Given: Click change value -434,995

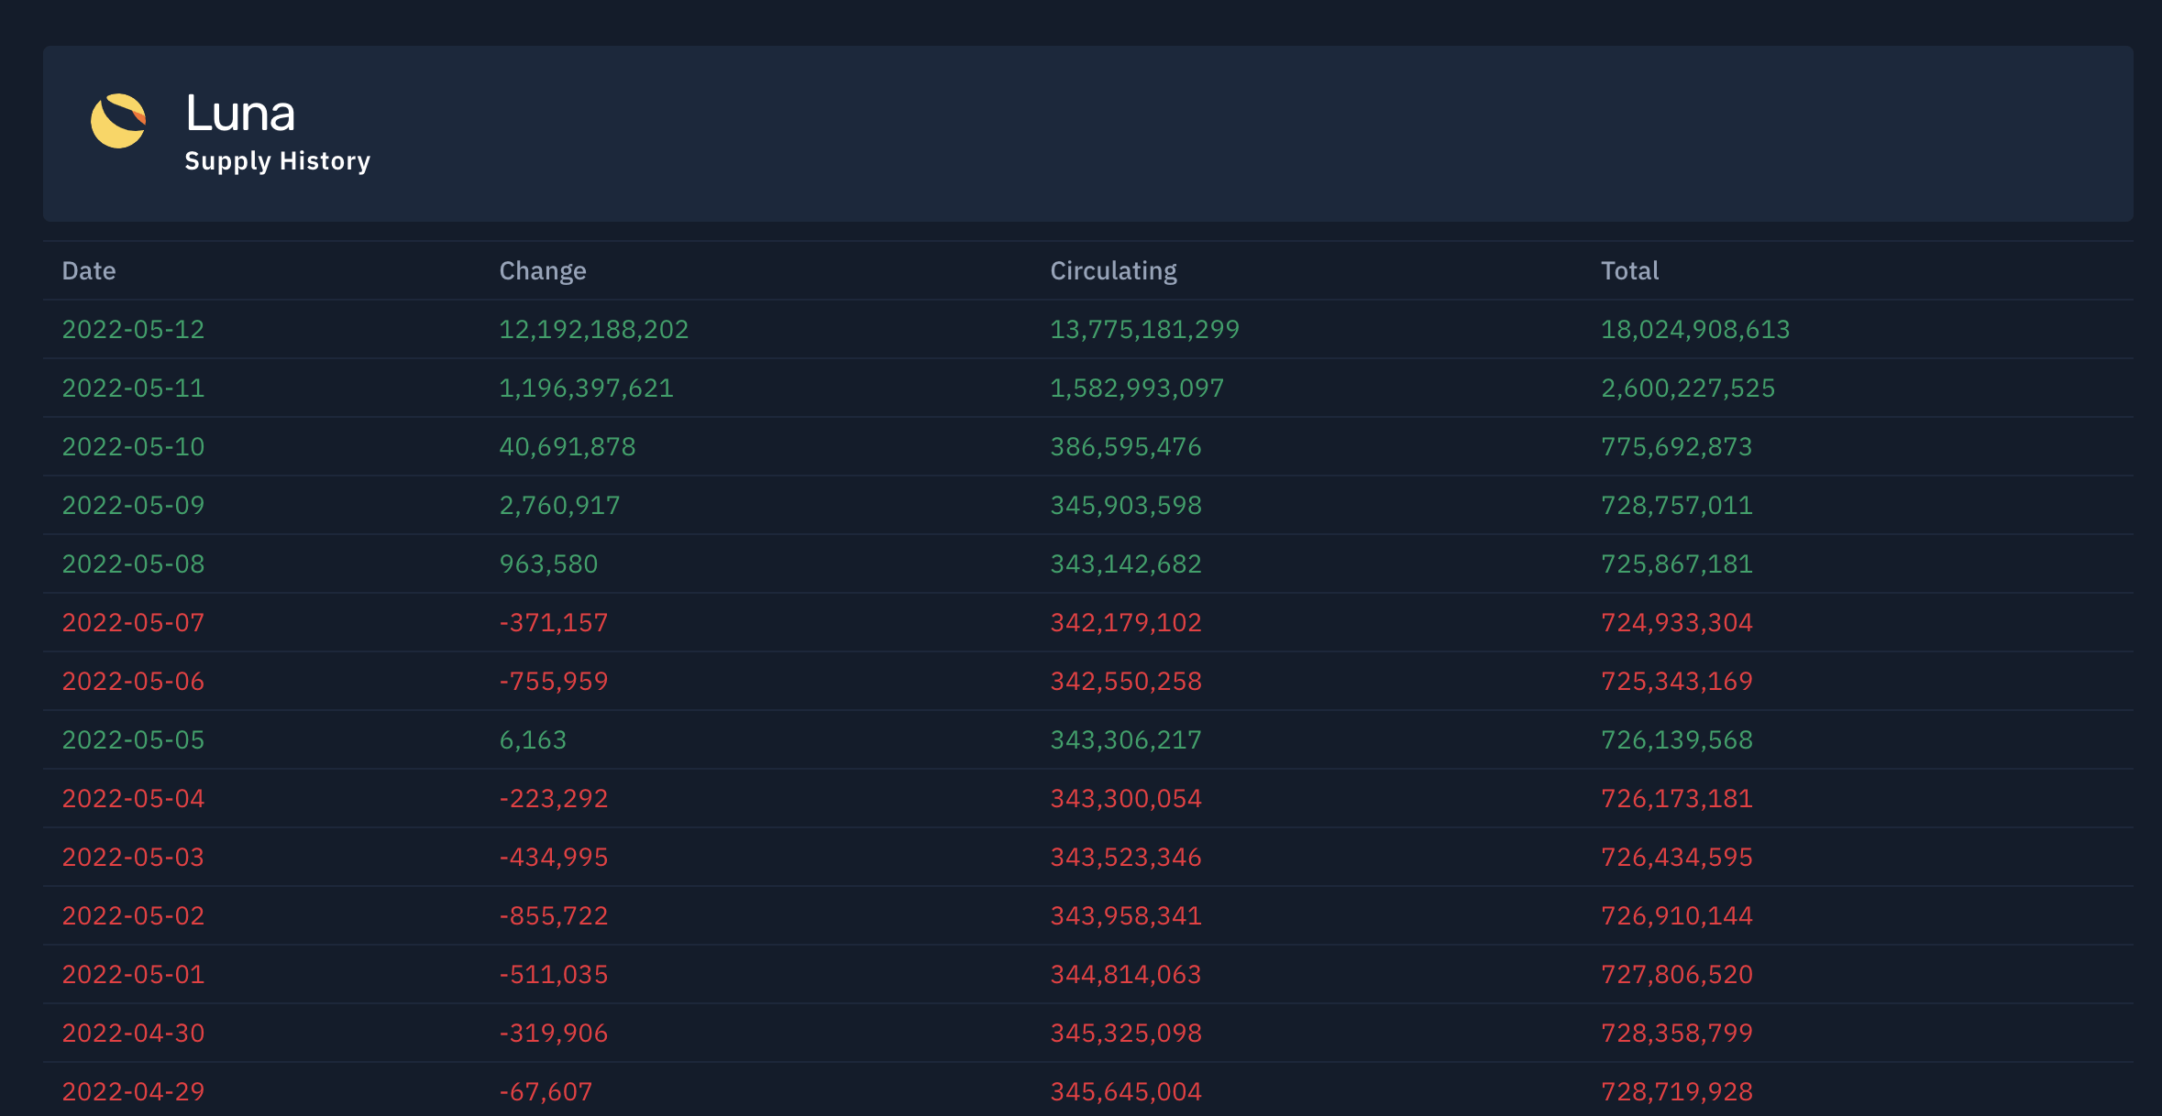Looking at the screenshot, I should (554, 858).
